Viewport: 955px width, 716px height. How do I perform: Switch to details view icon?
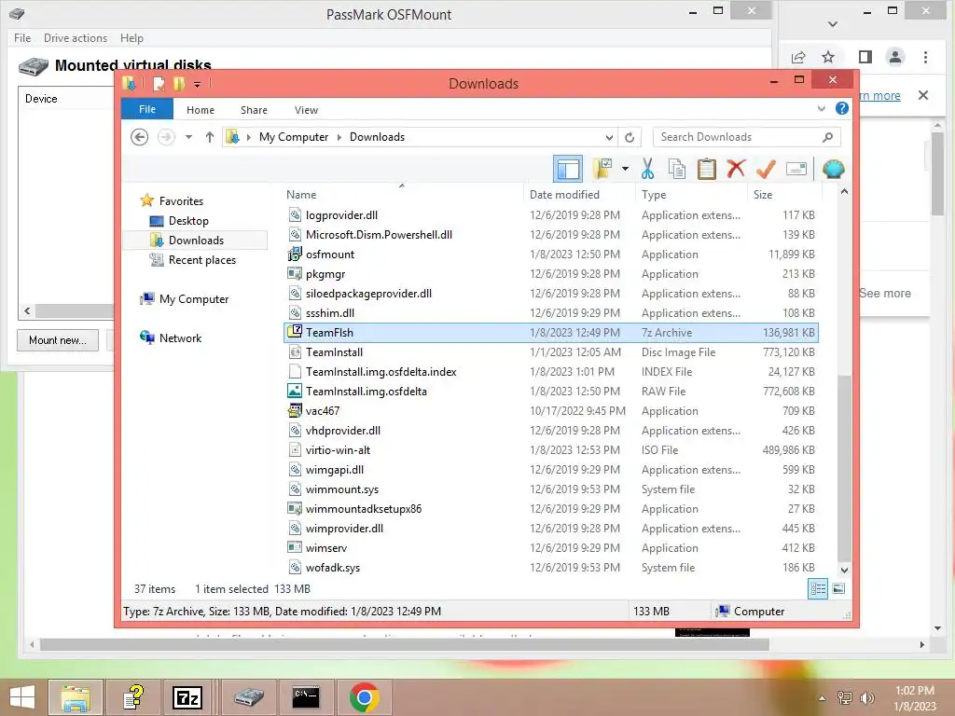pos(818,588)
